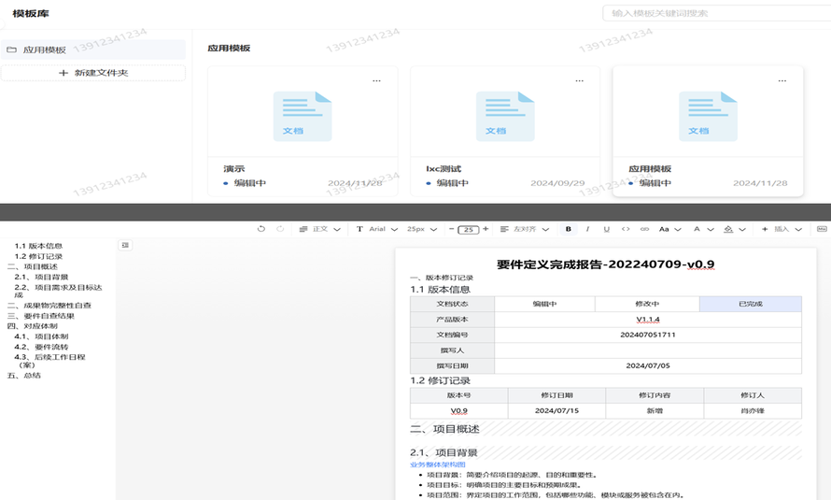
Task: Insert inline code with the <> icon
Action: tap(626, 229)
